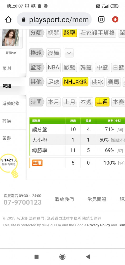Tap the Android home circle button
125x265 pixels.
[62, 257]
